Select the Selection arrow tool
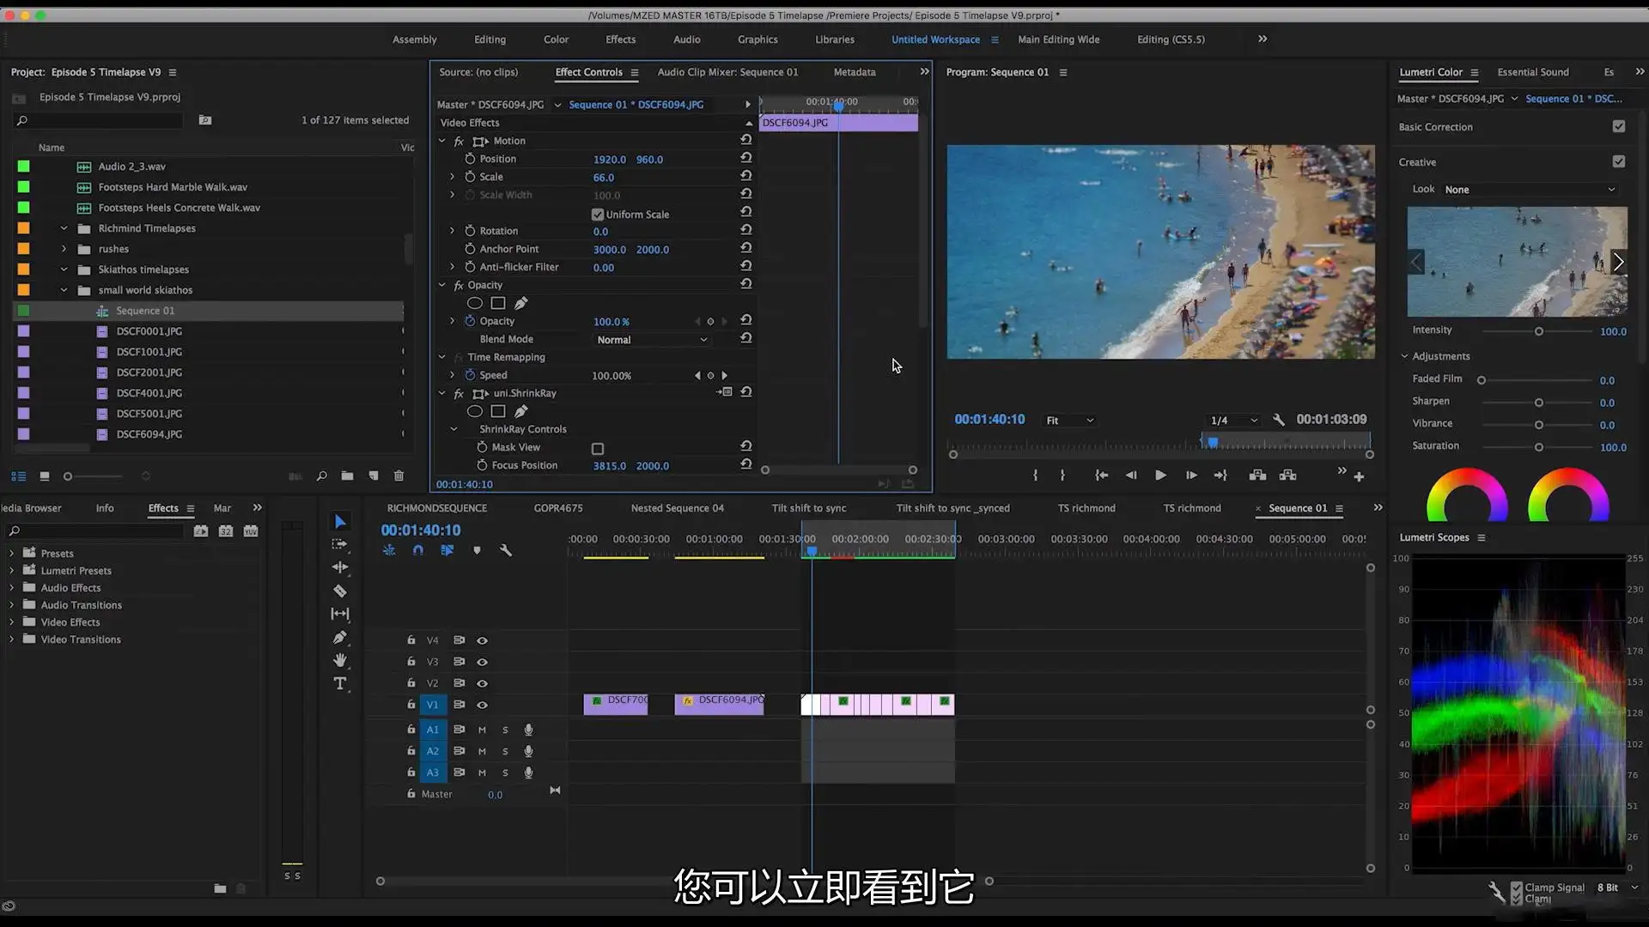Screen dimensions: 1649x927 tap(340, 522)
